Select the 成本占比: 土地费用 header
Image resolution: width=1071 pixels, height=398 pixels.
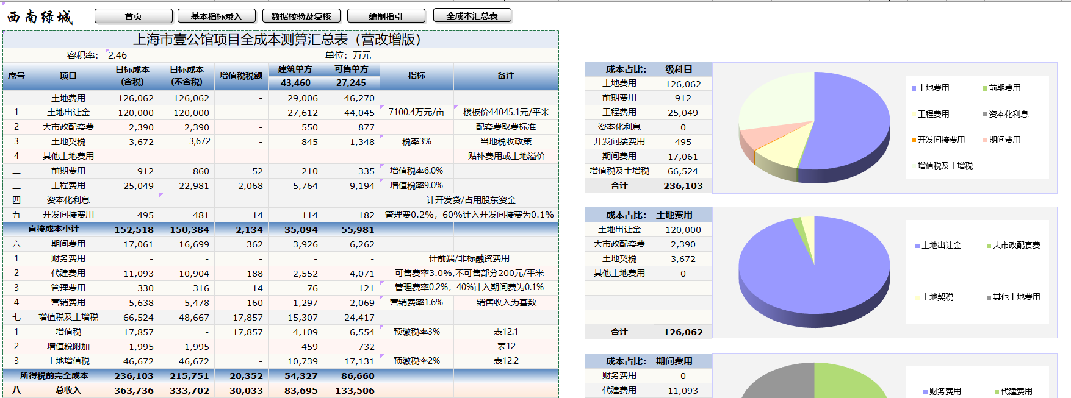click(649, 215)
